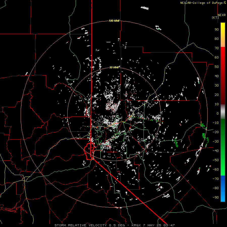This screenshot has width=227, height=227.
Task: Select the -20 value on velocity scale
Action: coord(216,132)
